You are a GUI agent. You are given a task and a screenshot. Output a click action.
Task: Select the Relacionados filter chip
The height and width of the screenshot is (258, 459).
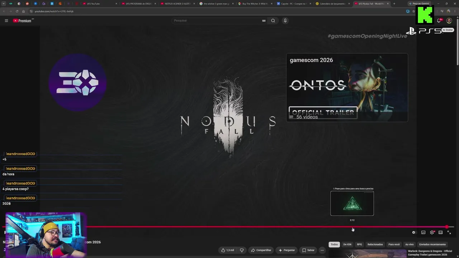point(375,244)
